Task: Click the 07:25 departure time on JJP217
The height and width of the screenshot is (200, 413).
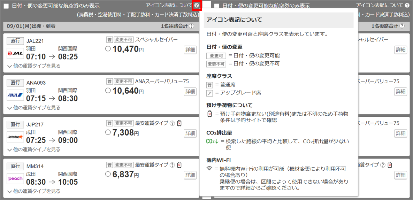Action: coord(36,140)
